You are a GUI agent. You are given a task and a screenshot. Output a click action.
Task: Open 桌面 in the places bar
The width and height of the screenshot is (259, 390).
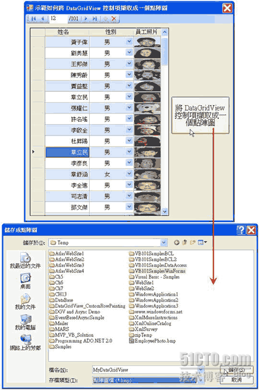[25, 281]
